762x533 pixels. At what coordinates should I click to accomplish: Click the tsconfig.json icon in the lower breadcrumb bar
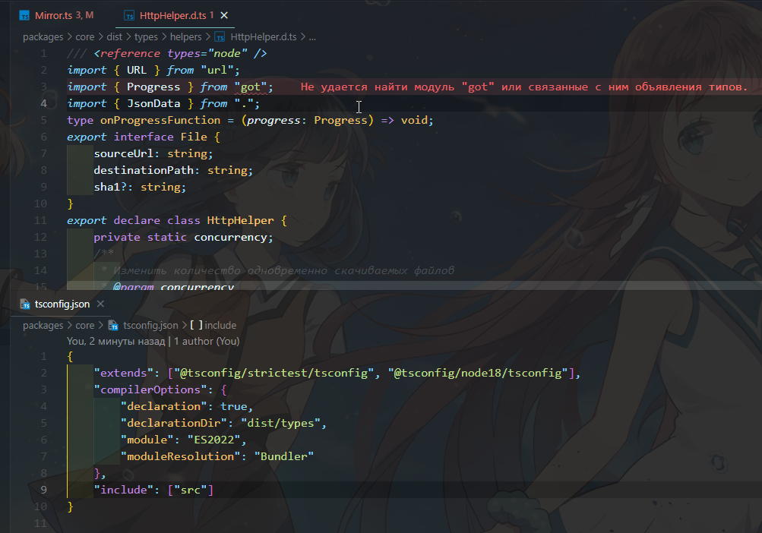click(x=112, y=325)
